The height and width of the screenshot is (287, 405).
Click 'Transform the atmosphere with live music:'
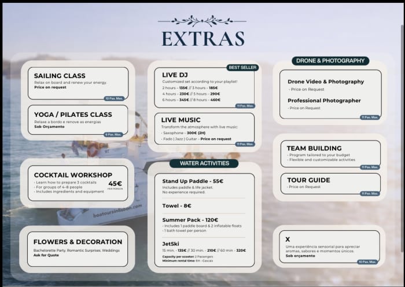coord(200,127)
